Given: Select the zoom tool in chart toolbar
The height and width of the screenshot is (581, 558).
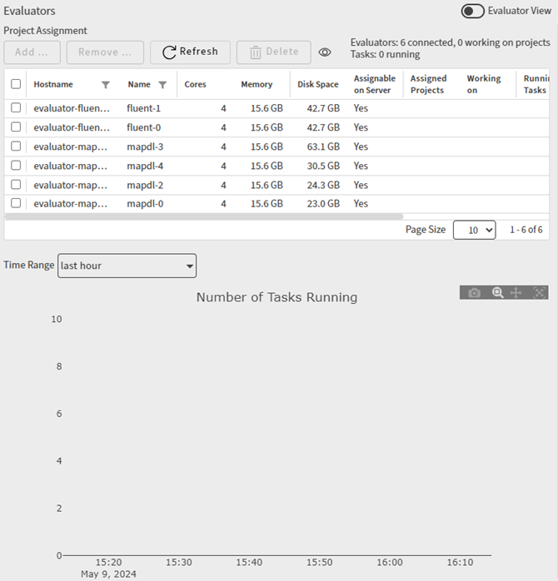Looking at the screenshot, I should pos(497,293).
